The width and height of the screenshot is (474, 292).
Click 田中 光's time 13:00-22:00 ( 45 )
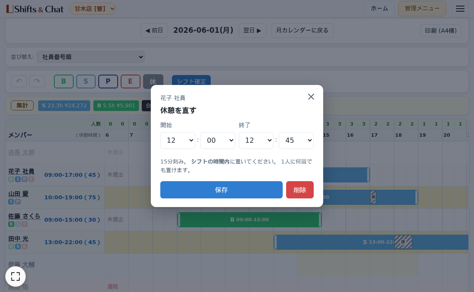(72, 242)
